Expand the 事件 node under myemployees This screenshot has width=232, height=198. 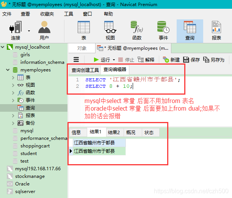tap(13, 100)
